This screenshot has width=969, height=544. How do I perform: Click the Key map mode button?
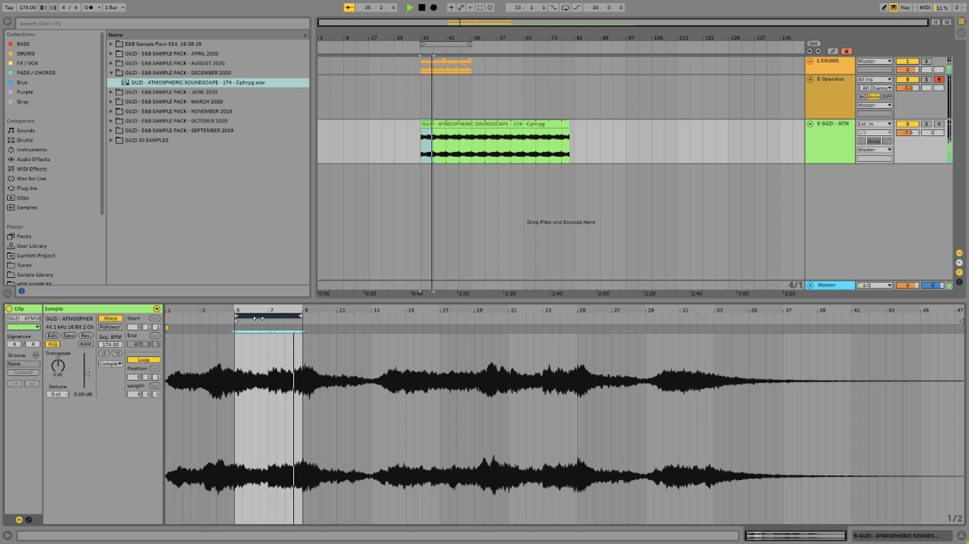pos(905,7)
